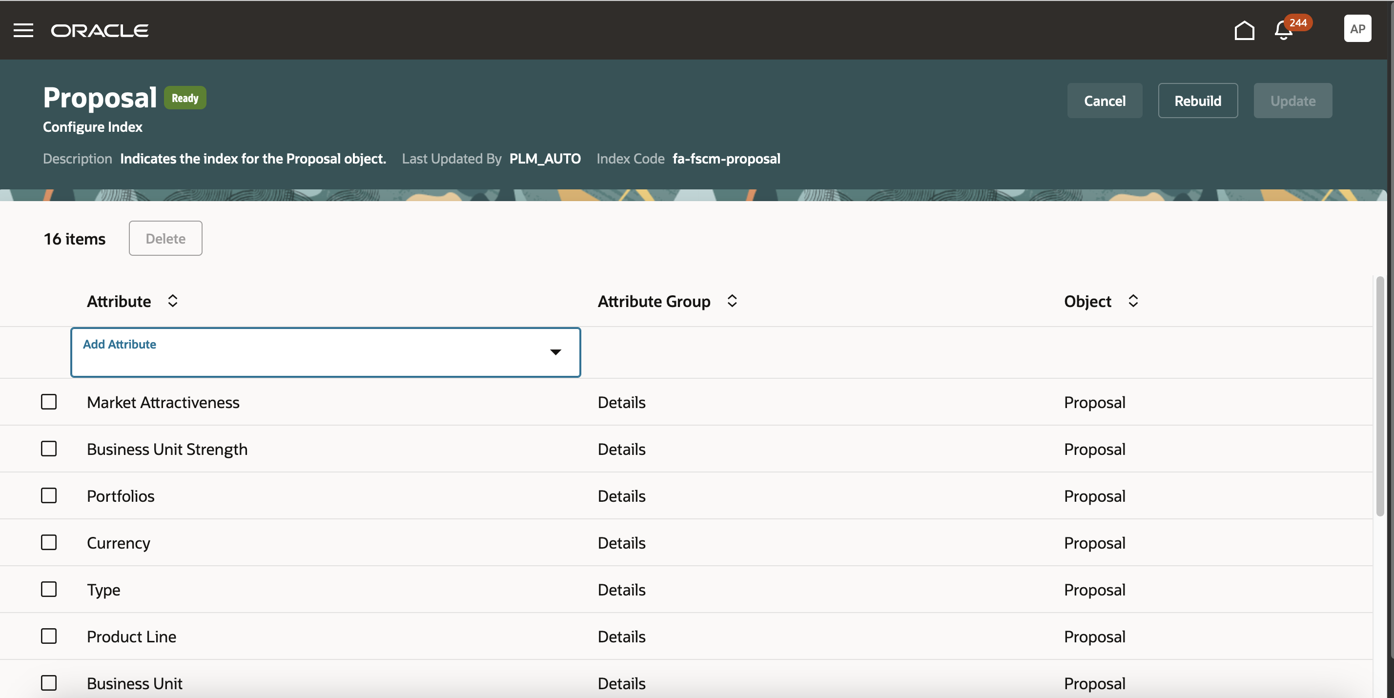
Task: Open the AP user avatar menu
Action: [x=1357, y=29]
